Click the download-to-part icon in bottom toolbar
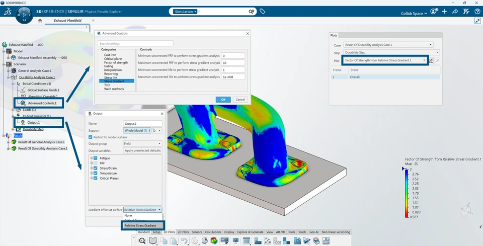483x246 pixels. pyautogui.click(x=205, y=241)
